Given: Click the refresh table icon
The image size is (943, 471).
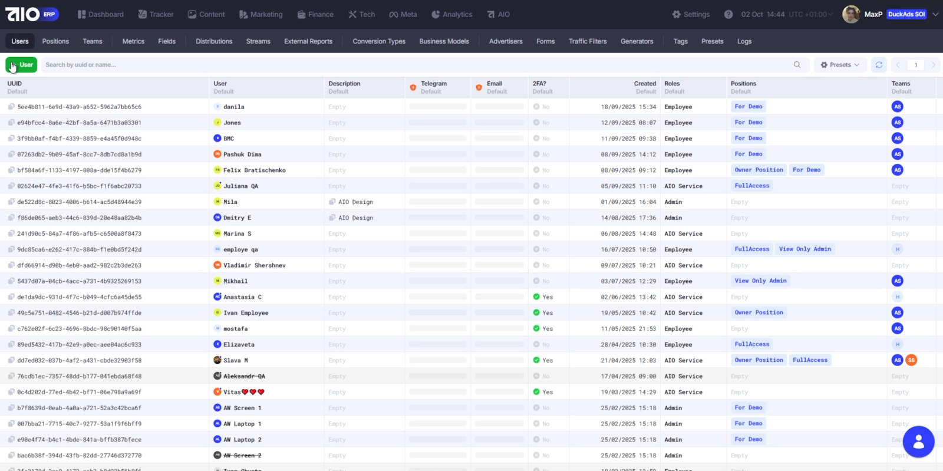Looking at the screenshot, I should (x=879, y=65).
